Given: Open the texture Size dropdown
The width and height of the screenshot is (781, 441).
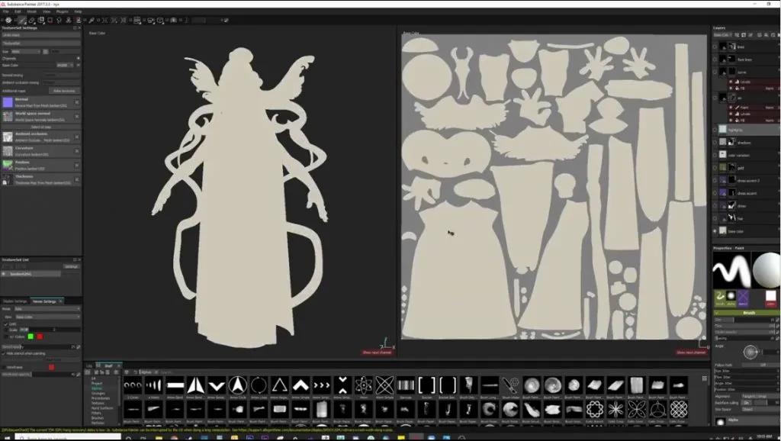Looking at the screenshot, I should [x=27, y=51].
